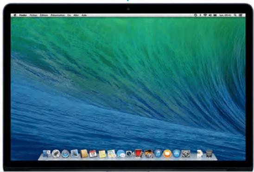Open Photo Booth red curtain icon

(139, 153)
